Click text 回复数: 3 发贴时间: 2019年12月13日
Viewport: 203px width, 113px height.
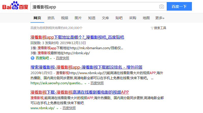(x=58, y=43)
